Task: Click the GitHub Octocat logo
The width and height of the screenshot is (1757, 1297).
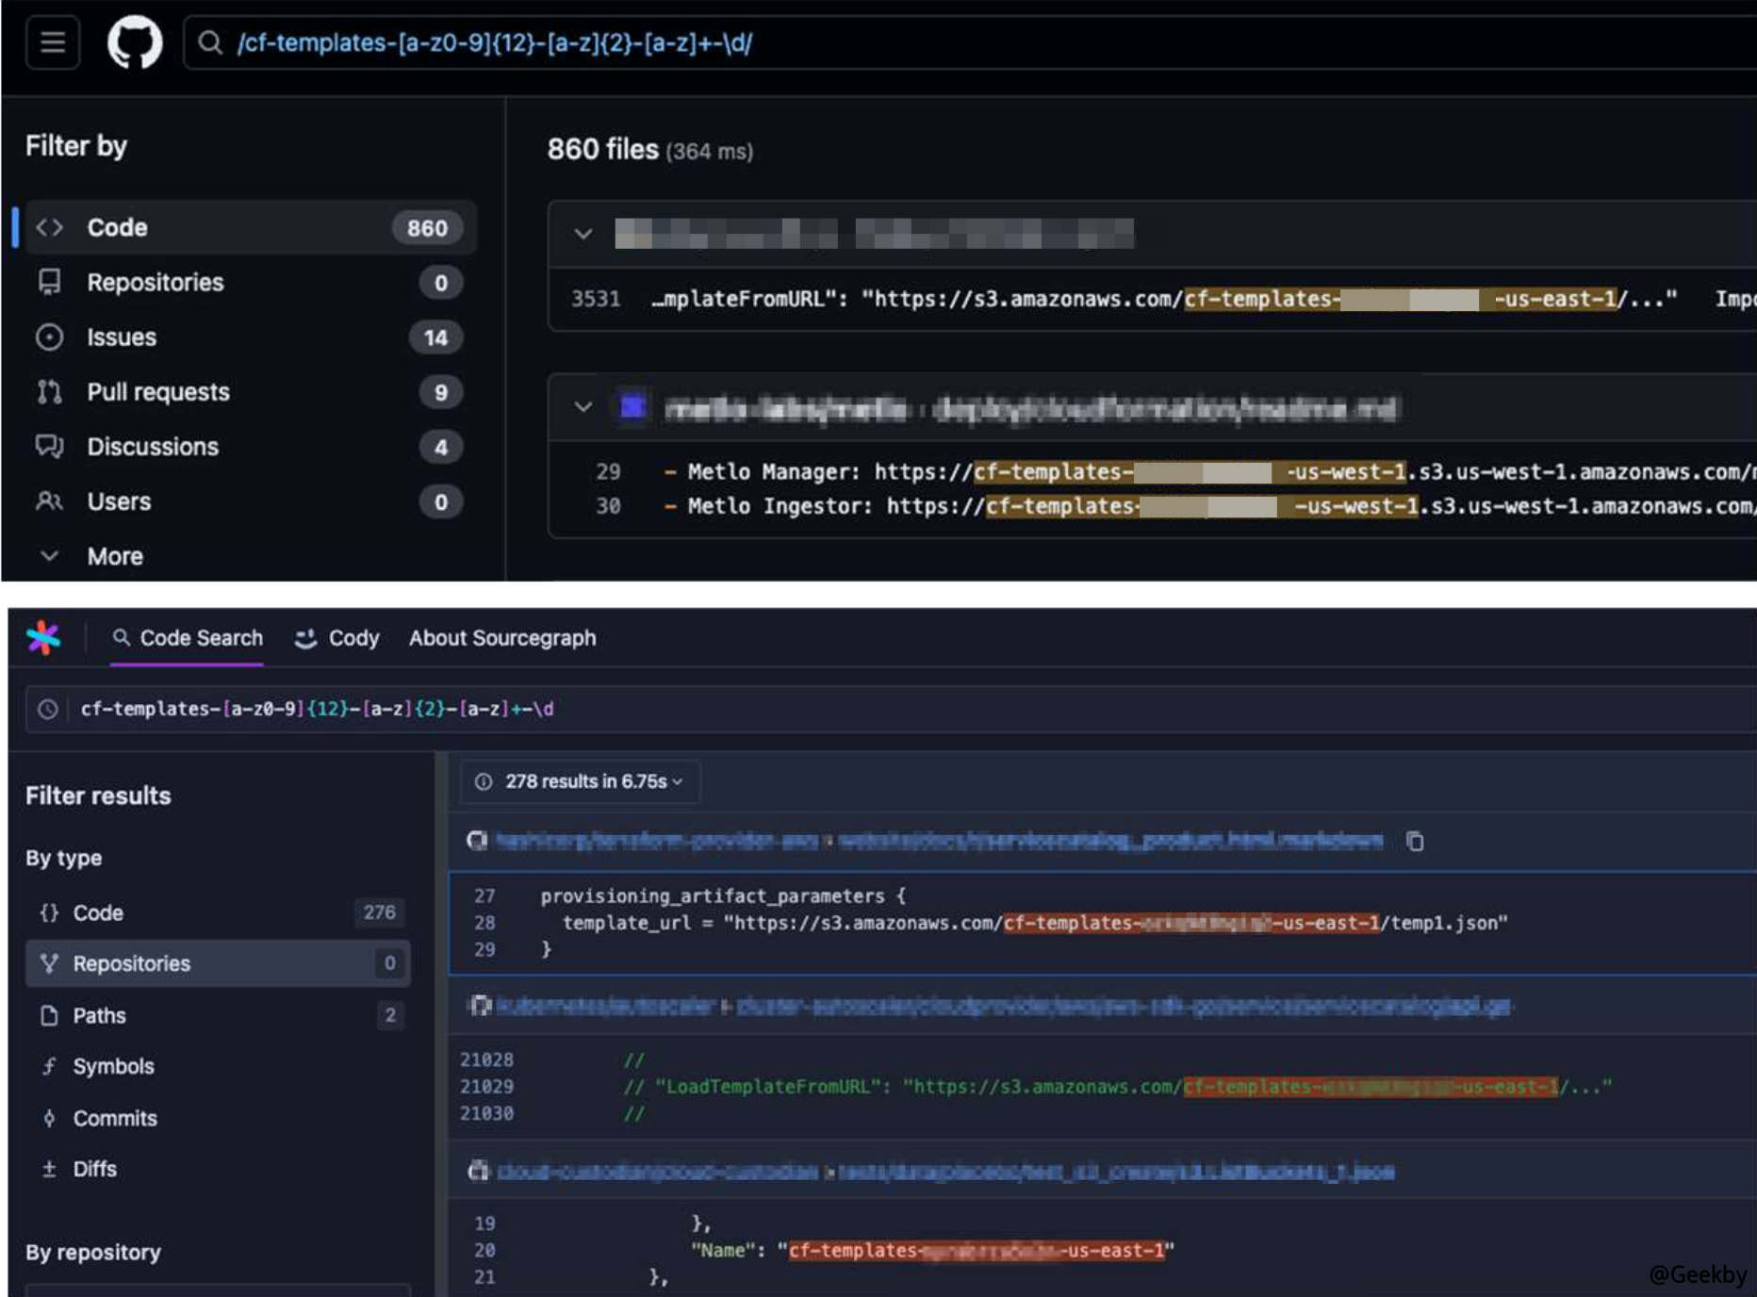Action: [x=134, y=42]
